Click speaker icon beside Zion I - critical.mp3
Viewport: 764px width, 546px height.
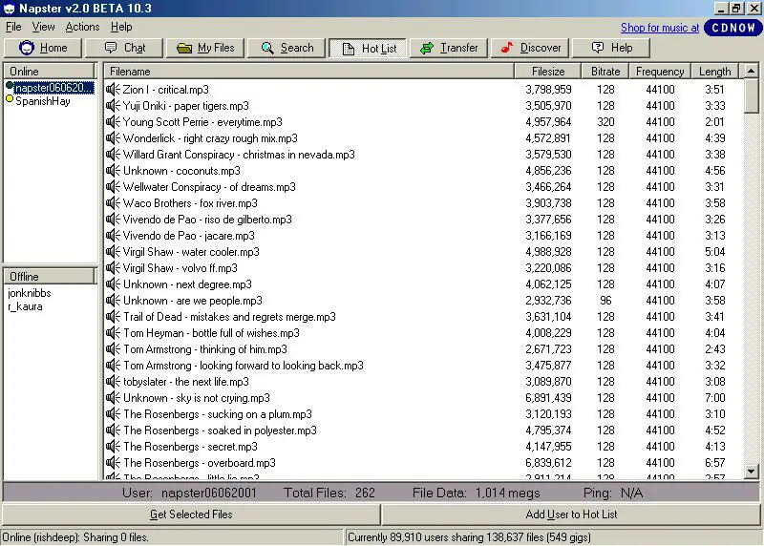pos(113,89)
